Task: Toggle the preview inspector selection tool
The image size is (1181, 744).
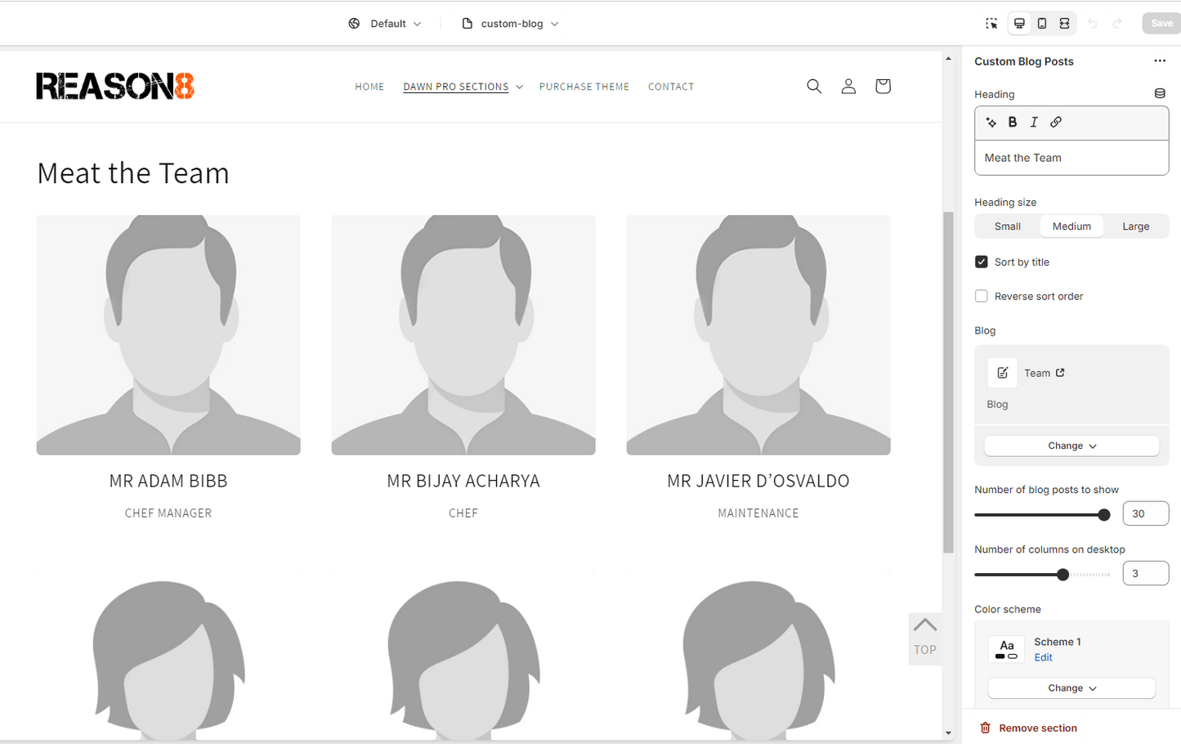Action: (991, 24)
